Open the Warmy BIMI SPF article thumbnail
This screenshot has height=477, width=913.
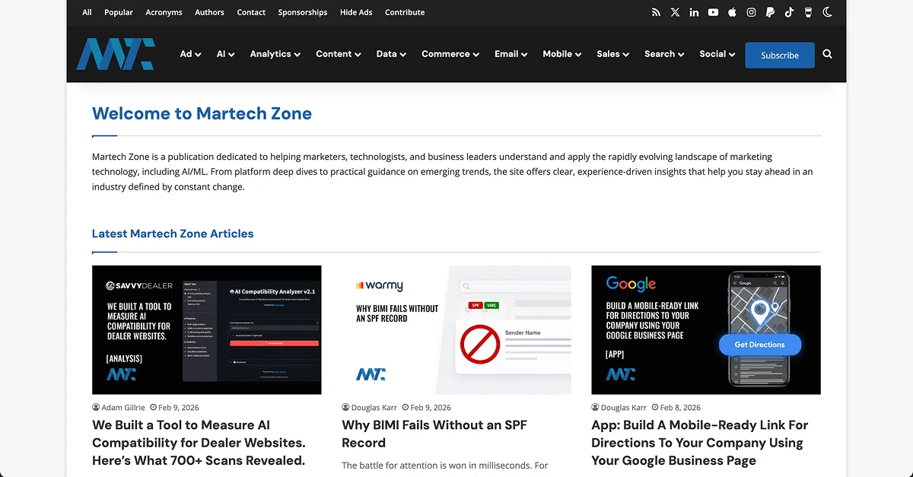[456, 329]
